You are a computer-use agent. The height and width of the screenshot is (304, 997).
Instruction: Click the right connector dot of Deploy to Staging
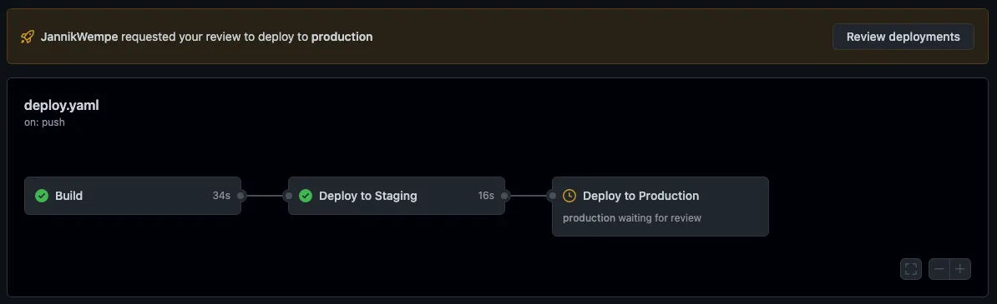[x=505, y=196]
